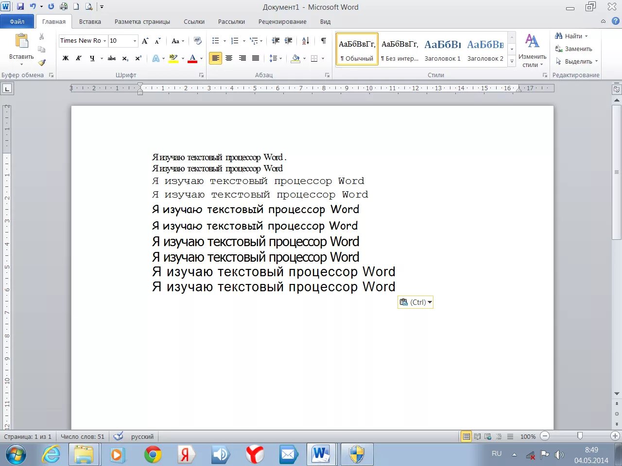Click Заменить button

tap(574, 49)
